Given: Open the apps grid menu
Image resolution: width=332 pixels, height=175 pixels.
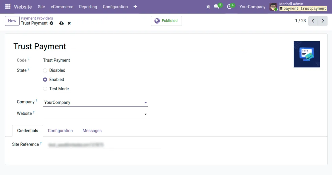Looking at the screenshot, I should (x=8, y=7).
